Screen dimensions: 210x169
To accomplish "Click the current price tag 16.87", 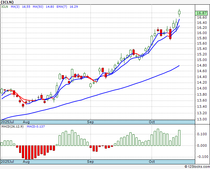I will [x=202, y=13].
